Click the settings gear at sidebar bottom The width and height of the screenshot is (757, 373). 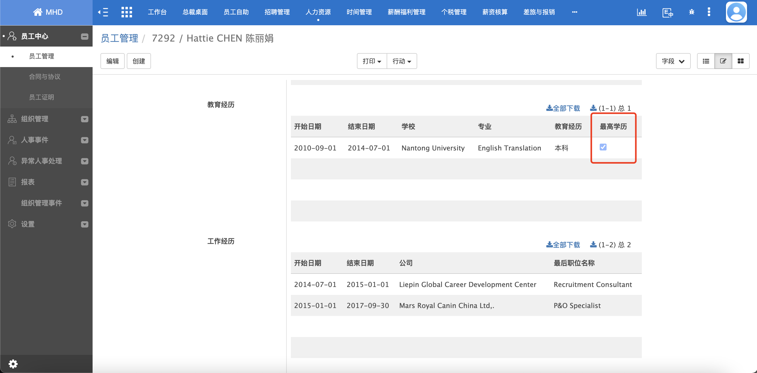click(x=13, y=364)
